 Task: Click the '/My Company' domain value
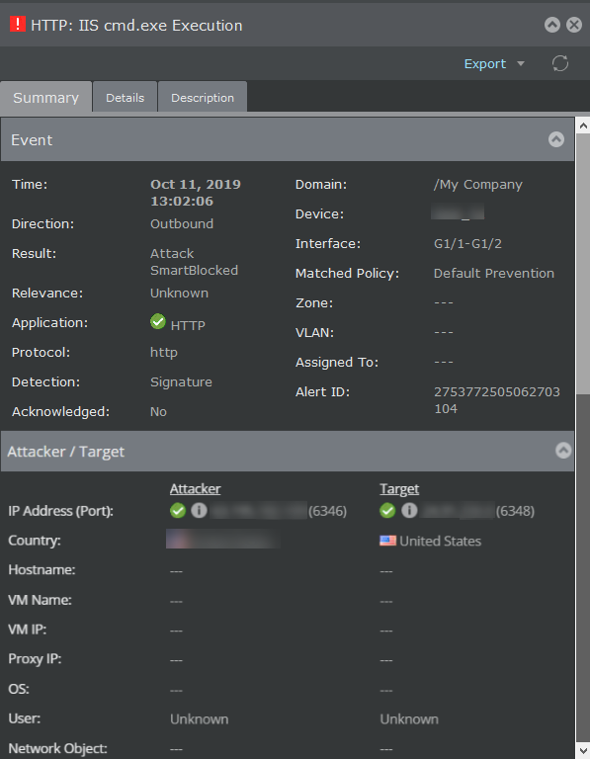coord(477,185)
